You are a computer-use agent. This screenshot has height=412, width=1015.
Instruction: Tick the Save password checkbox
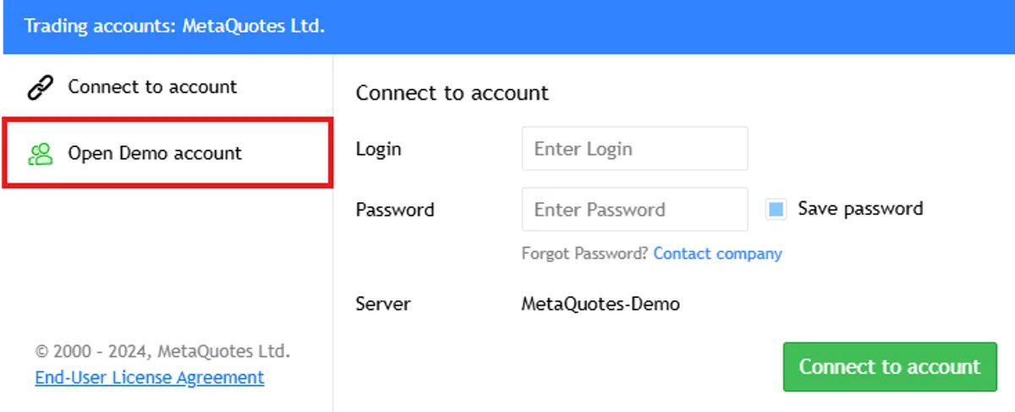[776, 209]
